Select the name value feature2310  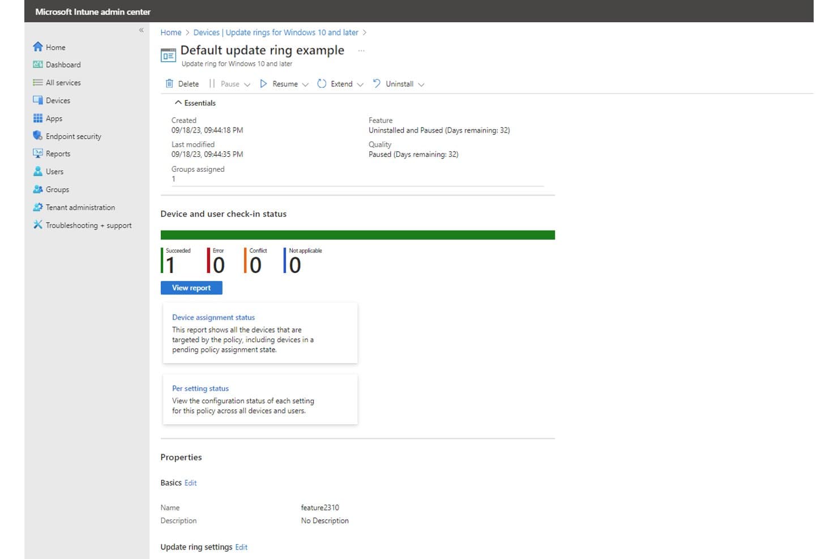(x=320, y=507)
